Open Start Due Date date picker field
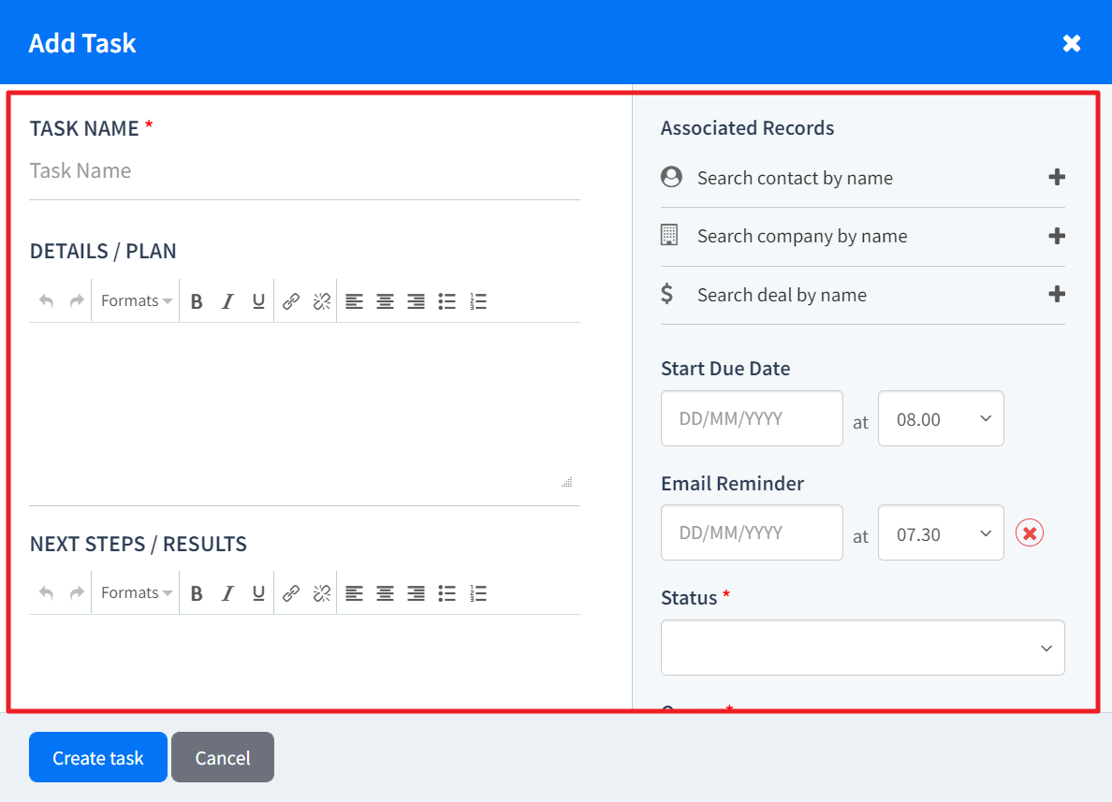Viewport: 1112px width, 802px height. (752, 418)
